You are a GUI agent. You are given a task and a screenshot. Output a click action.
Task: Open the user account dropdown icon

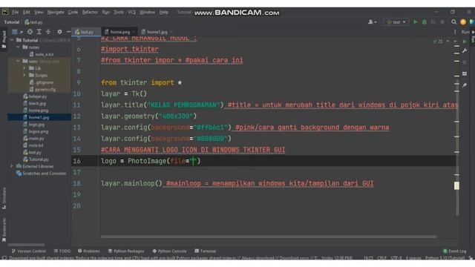(x=372, y=22)
